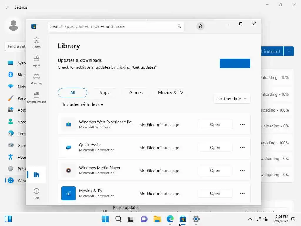Go to the Apps section in Store sidebar

point(36,61)
